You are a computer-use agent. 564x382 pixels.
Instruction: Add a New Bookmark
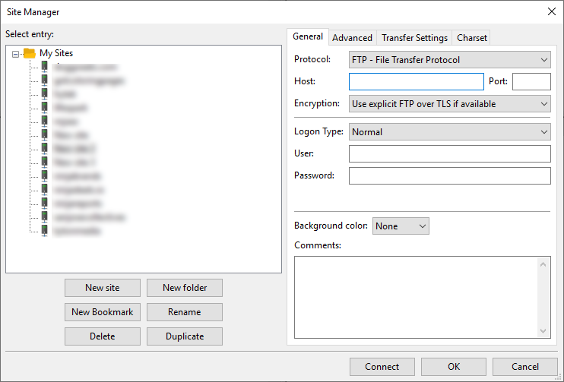[103, 312]
